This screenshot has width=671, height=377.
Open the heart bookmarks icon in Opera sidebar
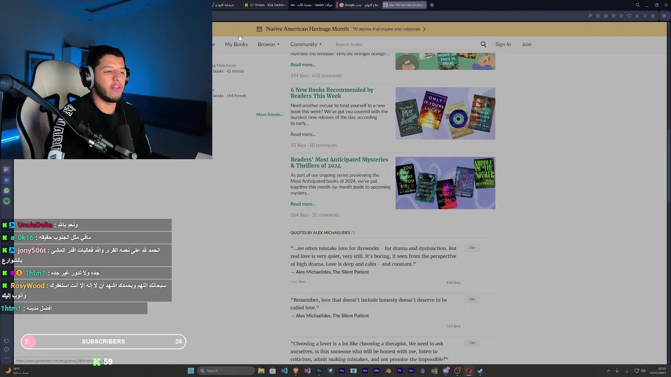(6, 341)
